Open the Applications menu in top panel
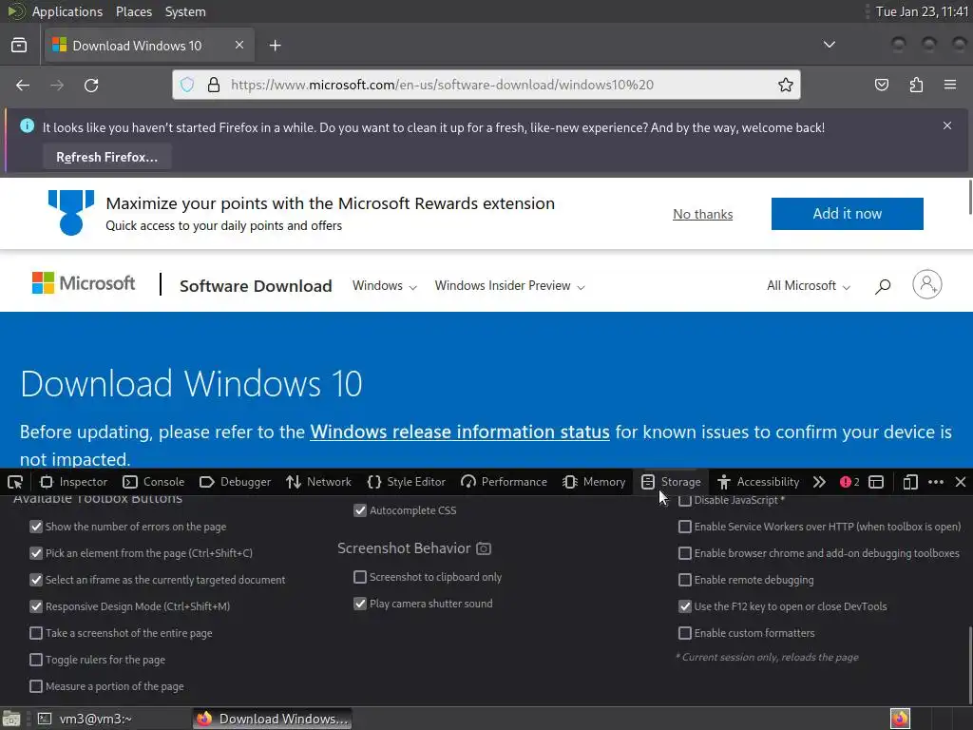 coord(67,11)
